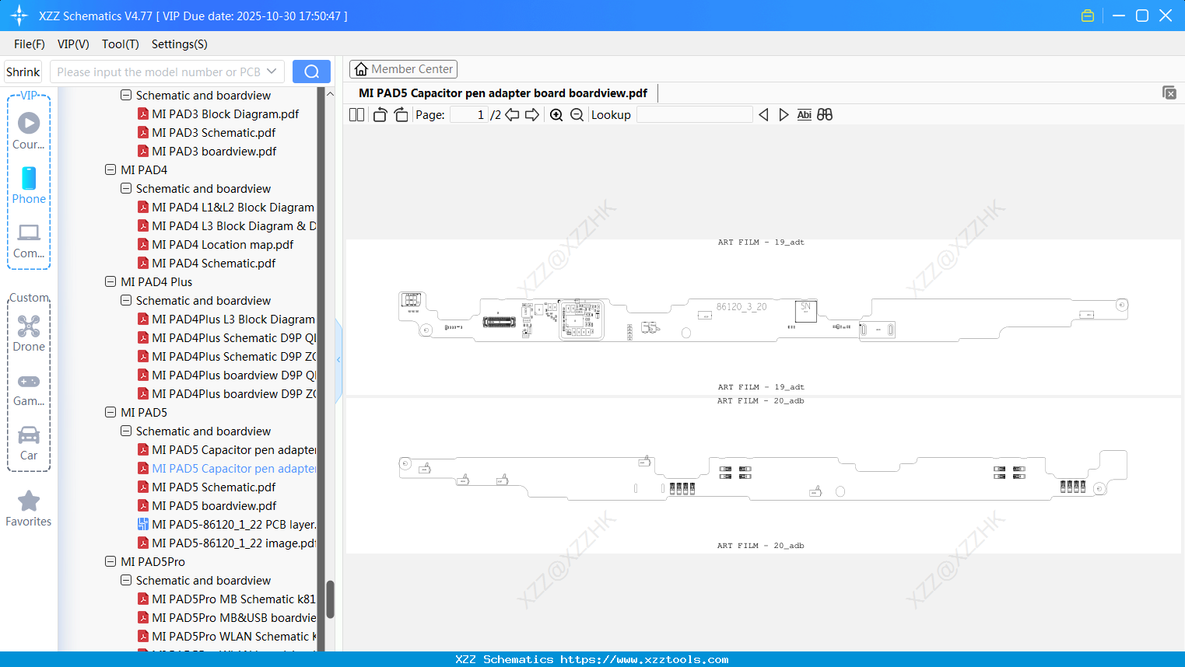
Task: Collapse the MI PAD5 tree node
Action: [x=110, y=412]
